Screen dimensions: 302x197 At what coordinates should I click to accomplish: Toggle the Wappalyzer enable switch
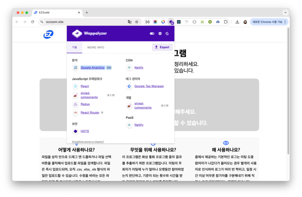pyautogui.click(x=152, y=34)
